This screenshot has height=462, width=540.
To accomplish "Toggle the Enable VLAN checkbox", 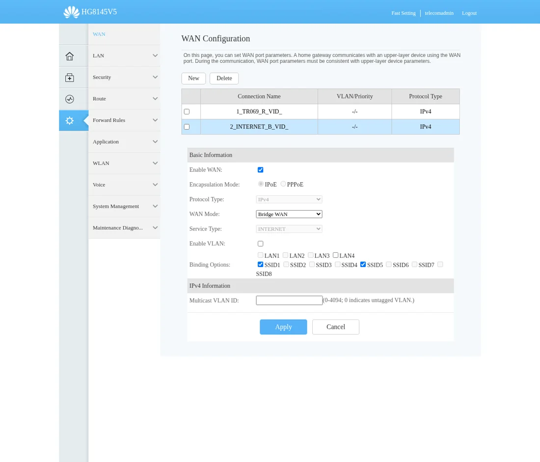I will coord(260,244).
